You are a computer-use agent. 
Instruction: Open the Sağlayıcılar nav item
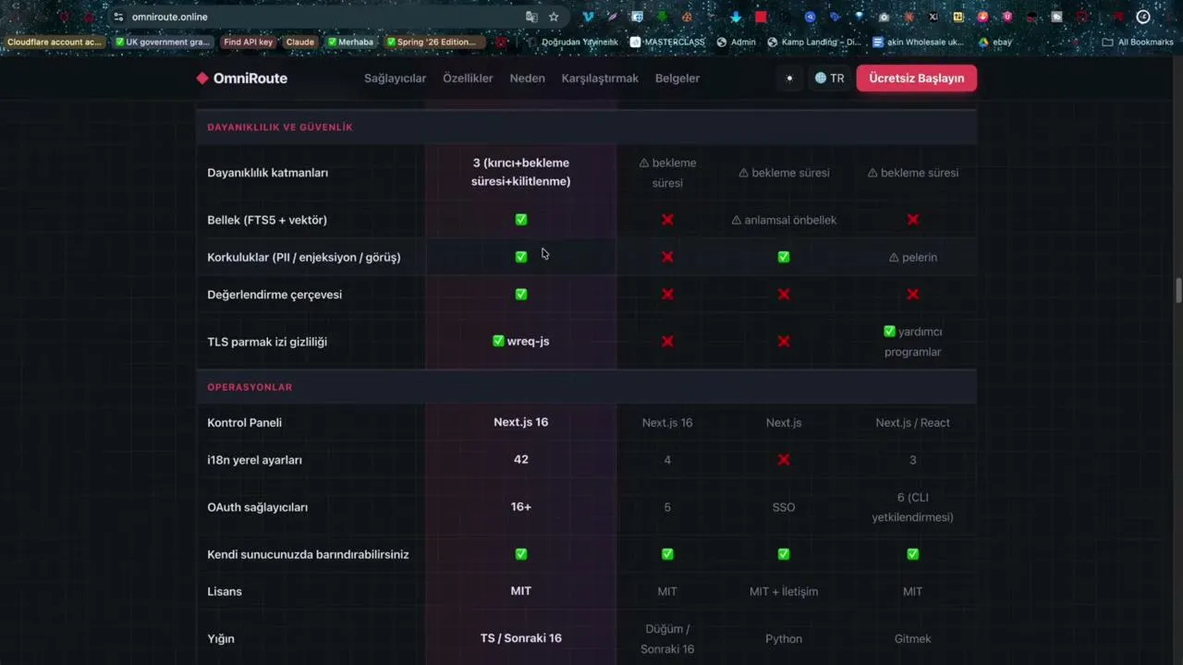point(395,79)
